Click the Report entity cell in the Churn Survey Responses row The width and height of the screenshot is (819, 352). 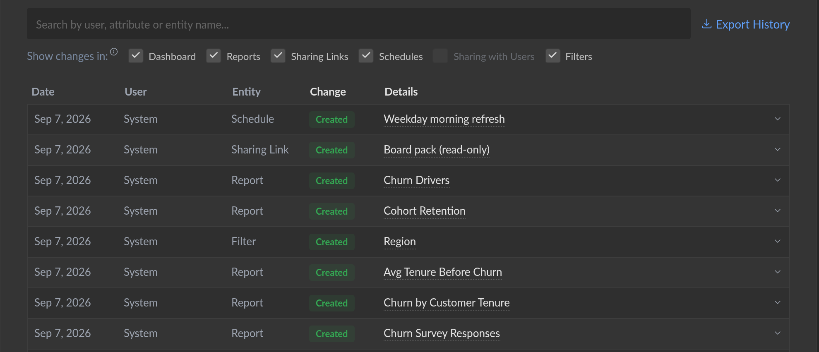click(247, 333)
